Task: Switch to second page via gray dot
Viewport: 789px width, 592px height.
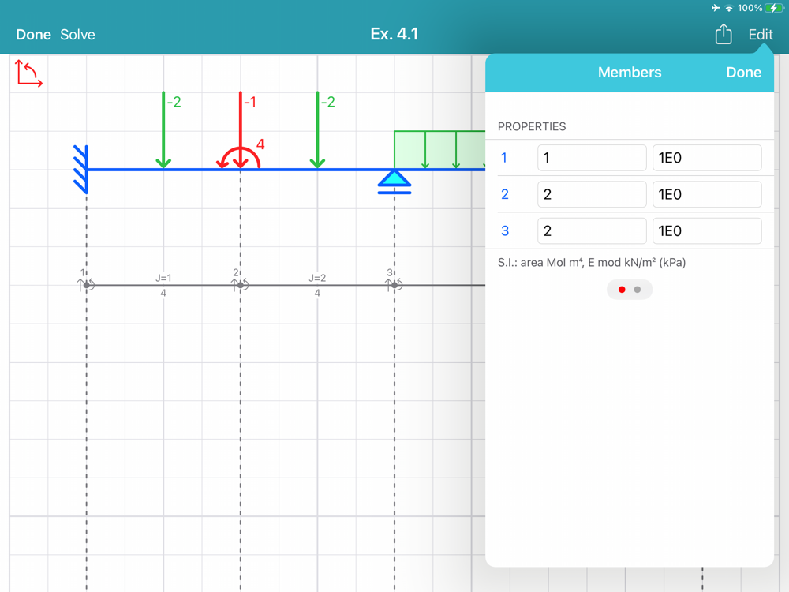Action: coord(638,290)
